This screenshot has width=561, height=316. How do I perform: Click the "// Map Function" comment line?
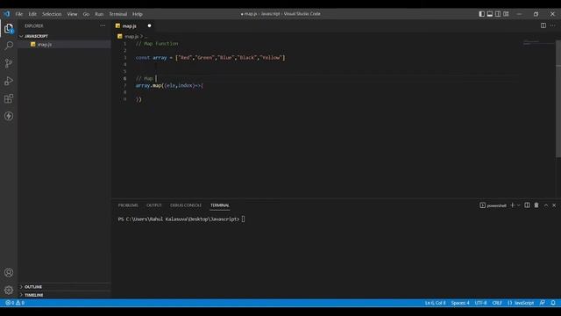[157, 43]
